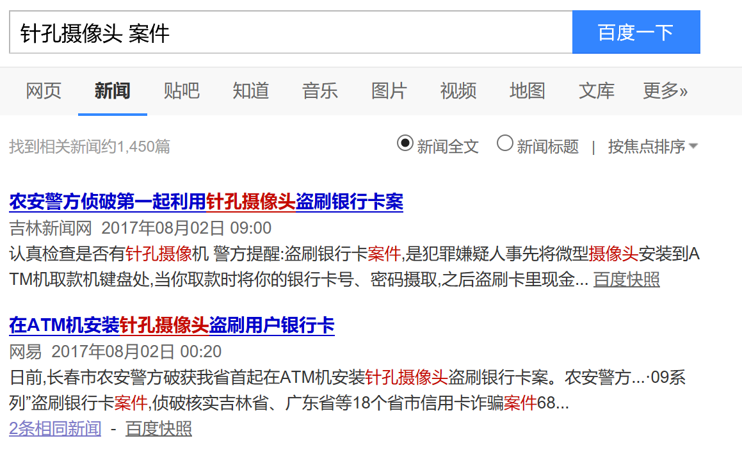Switch to the 图片 tab

coord(389,91)
